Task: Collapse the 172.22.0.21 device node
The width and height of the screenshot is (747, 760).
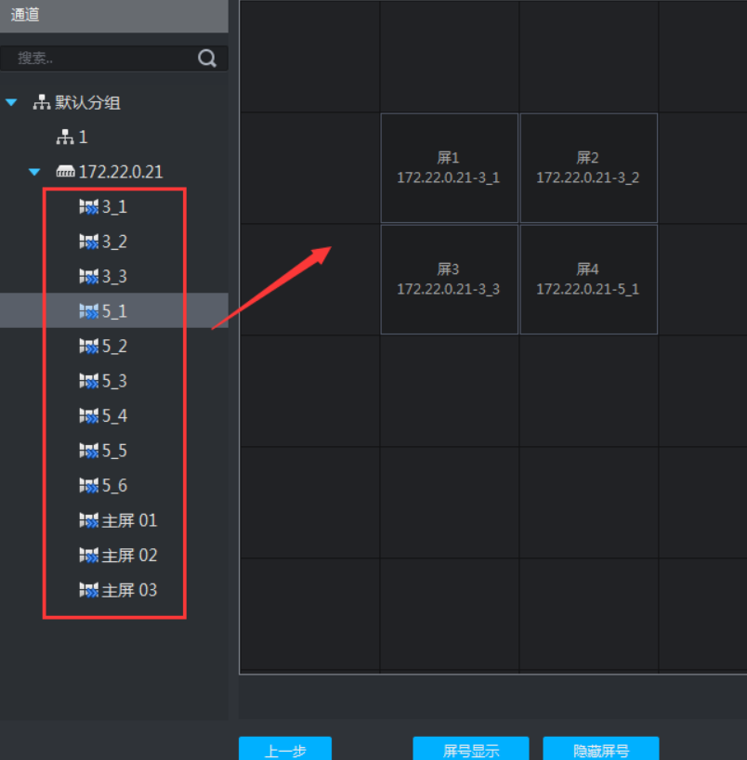Action: pos(34,172)
